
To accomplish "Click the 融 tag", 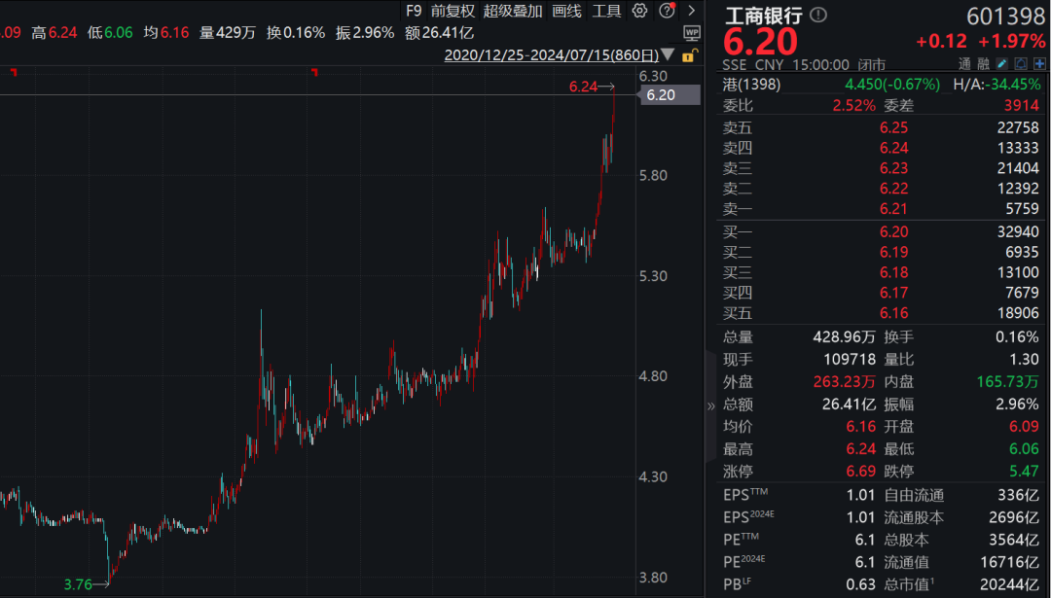I will point(983,64).
